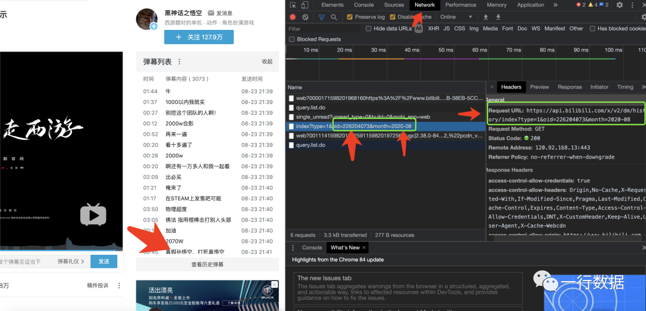The height and width of the screenshot is (311, 646).
Task: Open the Performance panel
Action: [x=461, y=5]
